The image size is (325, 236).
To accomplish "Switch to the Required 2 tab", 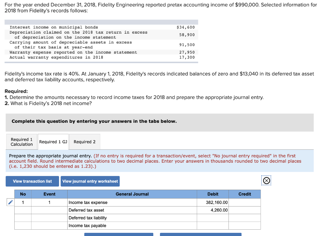I will 84,141.
